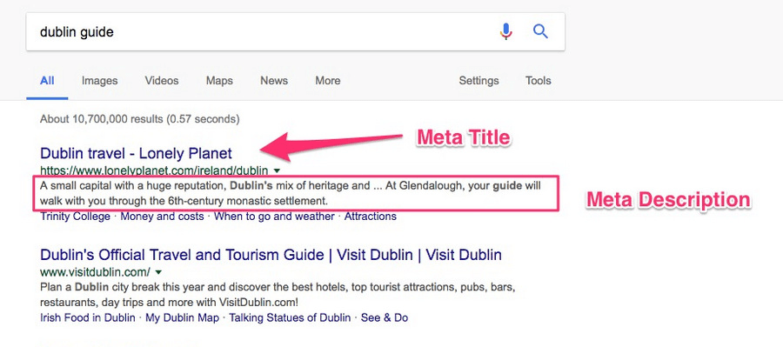Switch to the Maps tab

[219, 80]
